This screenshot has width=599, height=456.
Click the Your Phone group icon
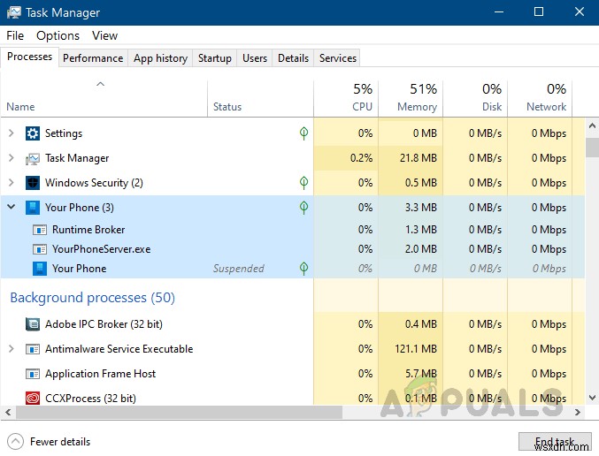tap(33, 208)
